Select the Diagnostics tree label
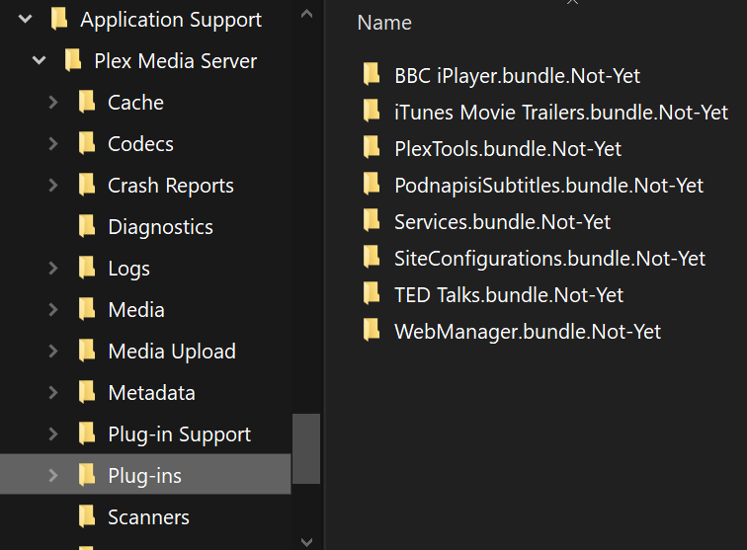The image size is (747, 550). click(x=160, y=227)
